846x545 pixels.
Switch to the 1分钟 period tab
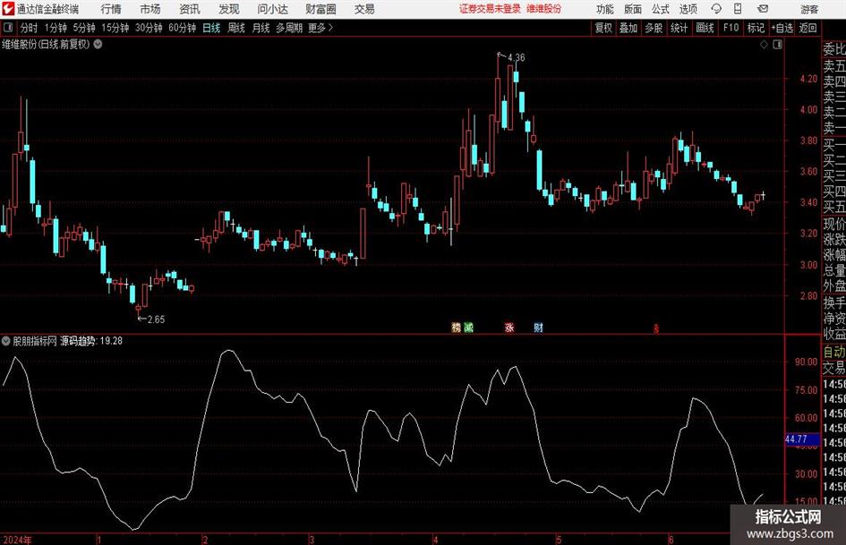tap(56, 28)
